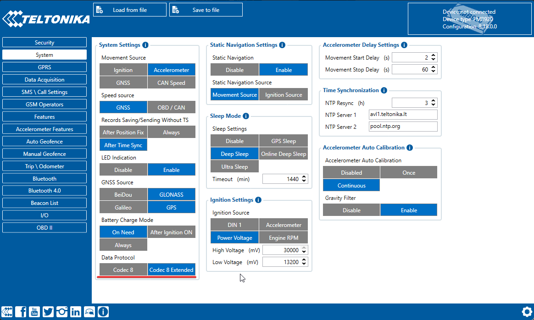Image resolution: width=534 pixels, height=320 pixels.
Task: Set Movement Source to CAN Speed
Action: [171, 83]
